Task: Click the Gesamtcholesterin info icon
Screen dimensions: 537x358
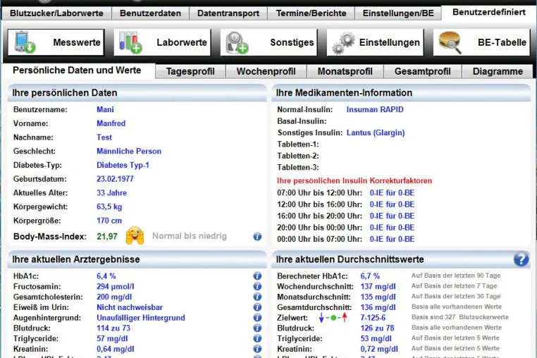Action: 257,297
